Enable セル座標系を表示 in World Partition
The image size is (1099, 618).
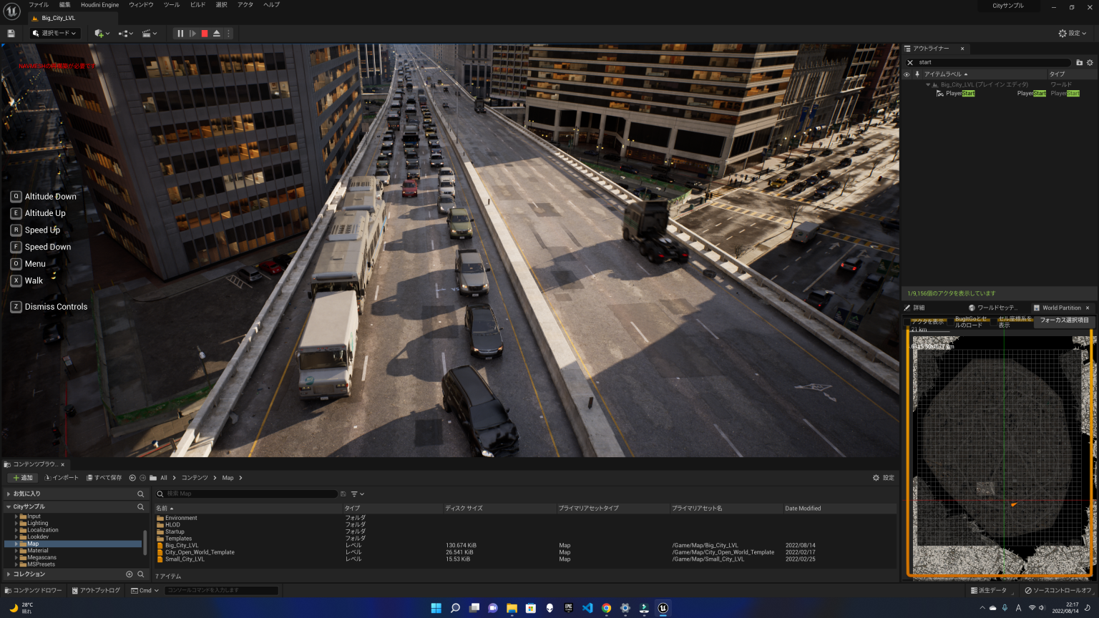pos(992,322)
